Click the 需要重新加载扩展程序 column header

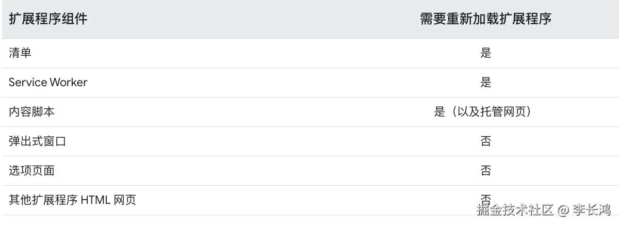click(x=485, y=19)
